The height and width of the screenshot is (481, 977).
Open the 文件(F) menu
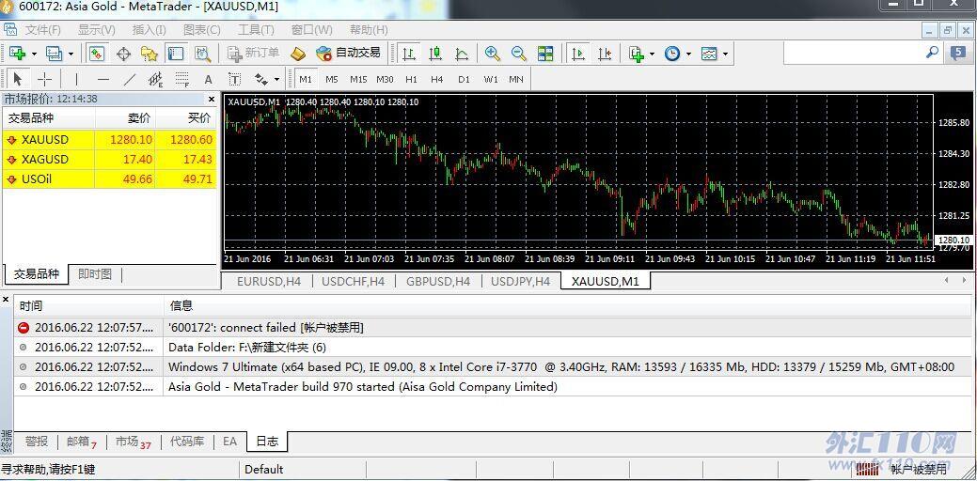pyautogui.click(x=42, y=30)
